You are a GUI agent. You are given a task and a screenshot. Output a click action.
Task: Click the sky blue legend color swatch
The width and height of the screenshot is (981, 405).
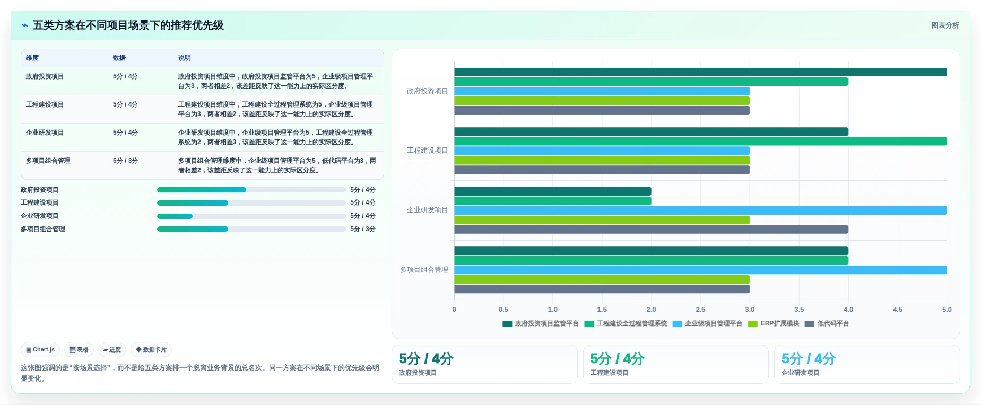677,324
